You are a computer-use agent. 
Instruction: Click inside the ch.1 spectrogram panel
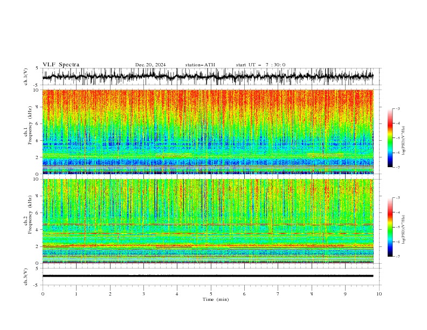coord(208,132)
